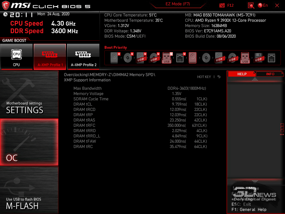Click the 20:11 system time
Image resolution: width=285 pixels, height=214 pixels.
(21, 14)
